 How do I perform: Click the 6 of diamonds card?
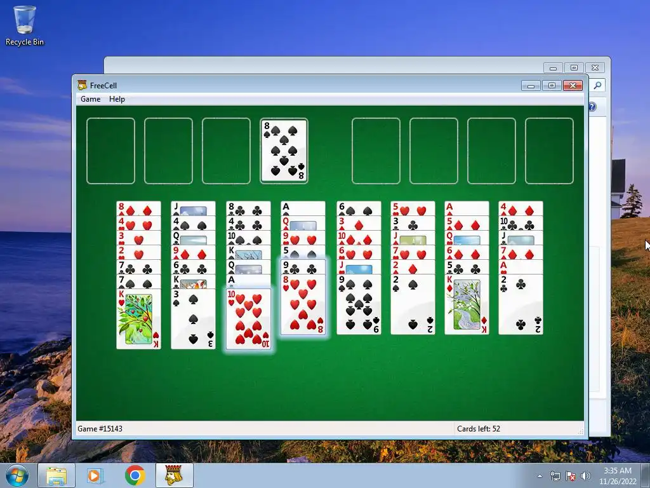(467, 252)
